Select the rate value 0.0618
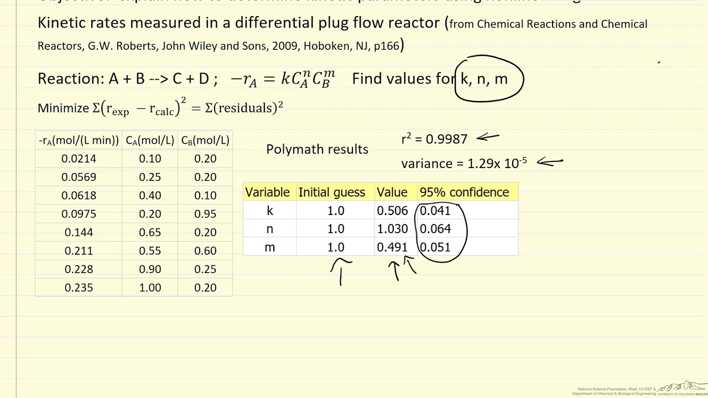Image resolution: width=708 pixels, height=398 pixels. (79, 195)
